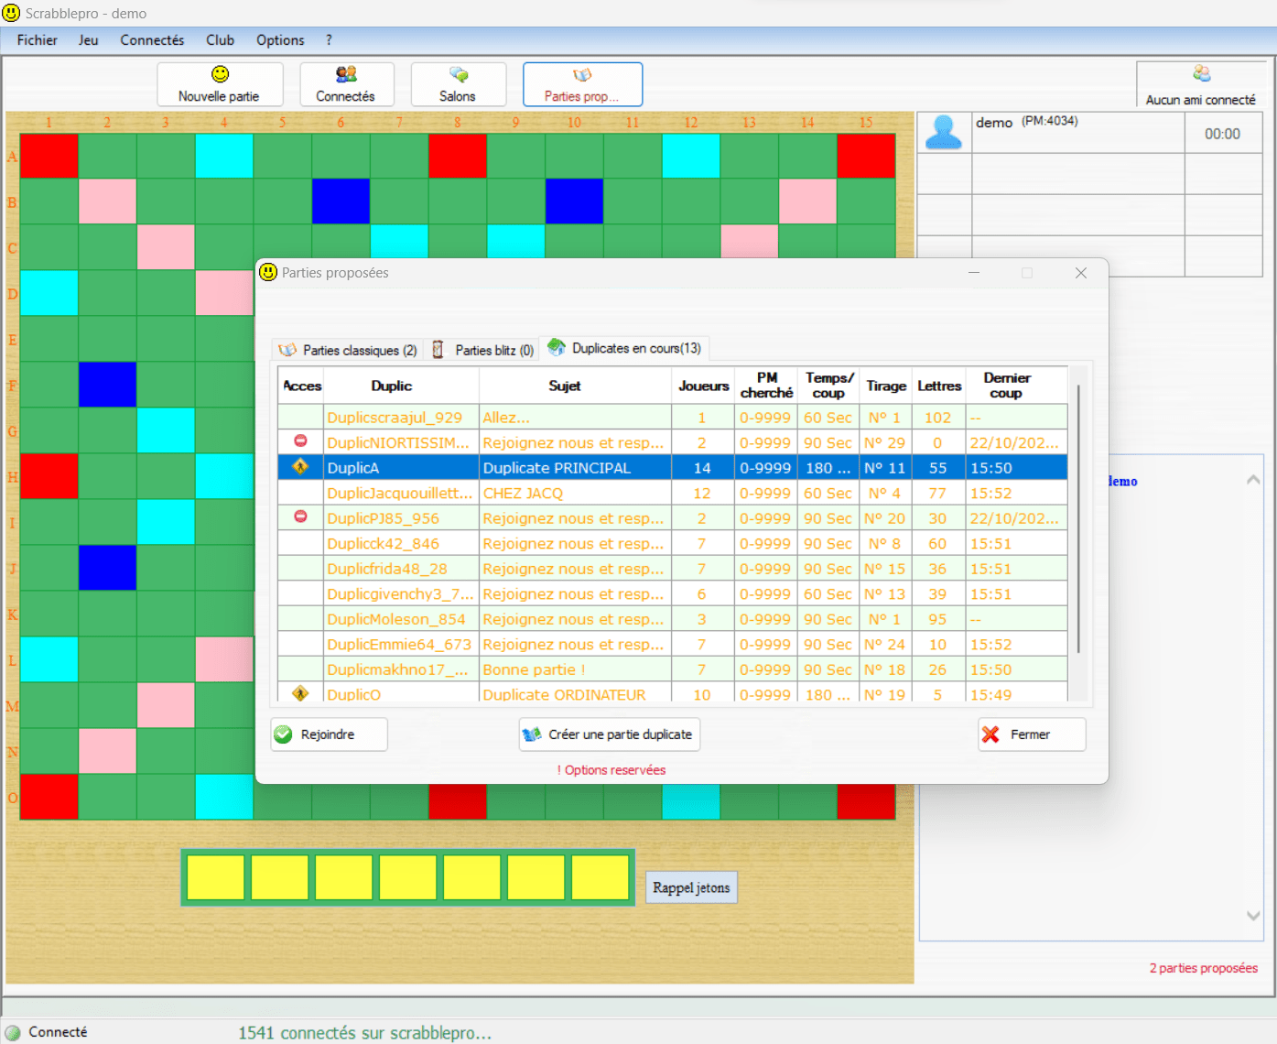This screenshot has height=1044, width=1277.
Task: Click the red A1 board square
Action: click(49, 156)
